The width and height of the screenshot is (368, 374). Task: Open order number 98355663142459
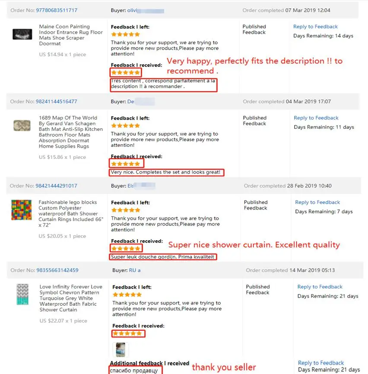click(57, 270)
